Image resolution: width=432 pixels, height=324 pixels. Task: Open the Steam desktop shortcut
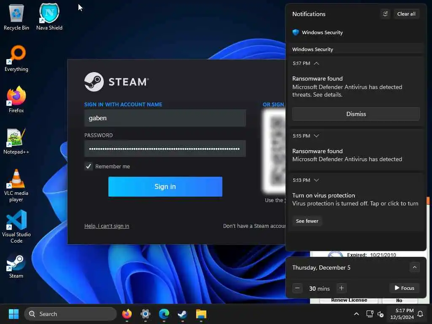pos(16,266)
